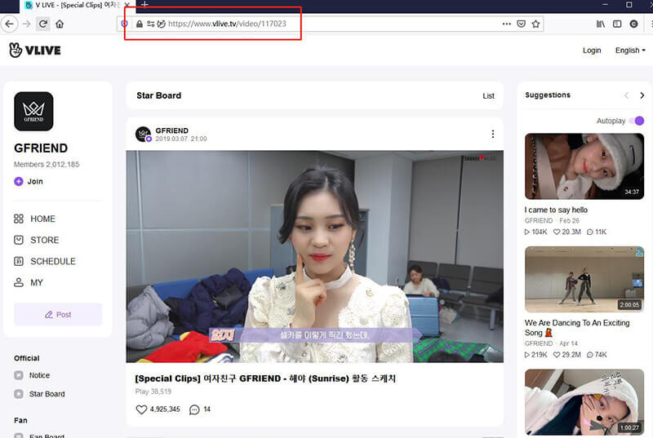653x438 pixels.
Task: Click the GFRIEND post author avatar
Action: (x=144, y=134)
